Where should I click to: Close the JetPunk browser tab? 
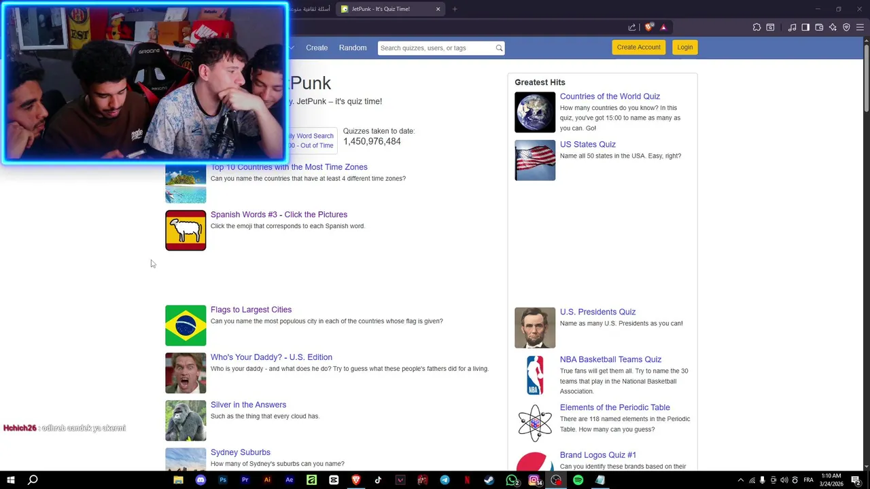438,9
